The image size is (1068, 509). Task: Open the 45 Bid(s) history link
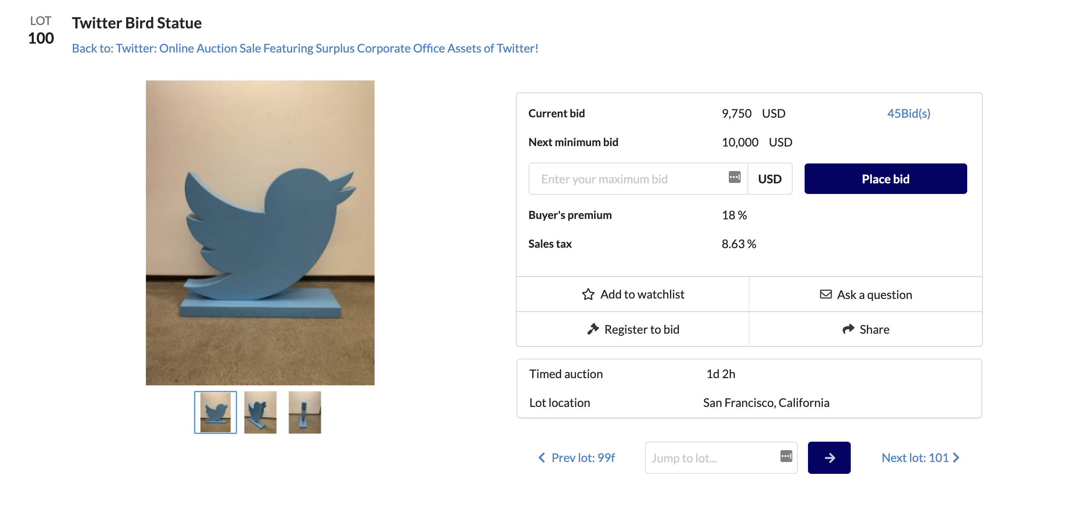coord(909,113)
